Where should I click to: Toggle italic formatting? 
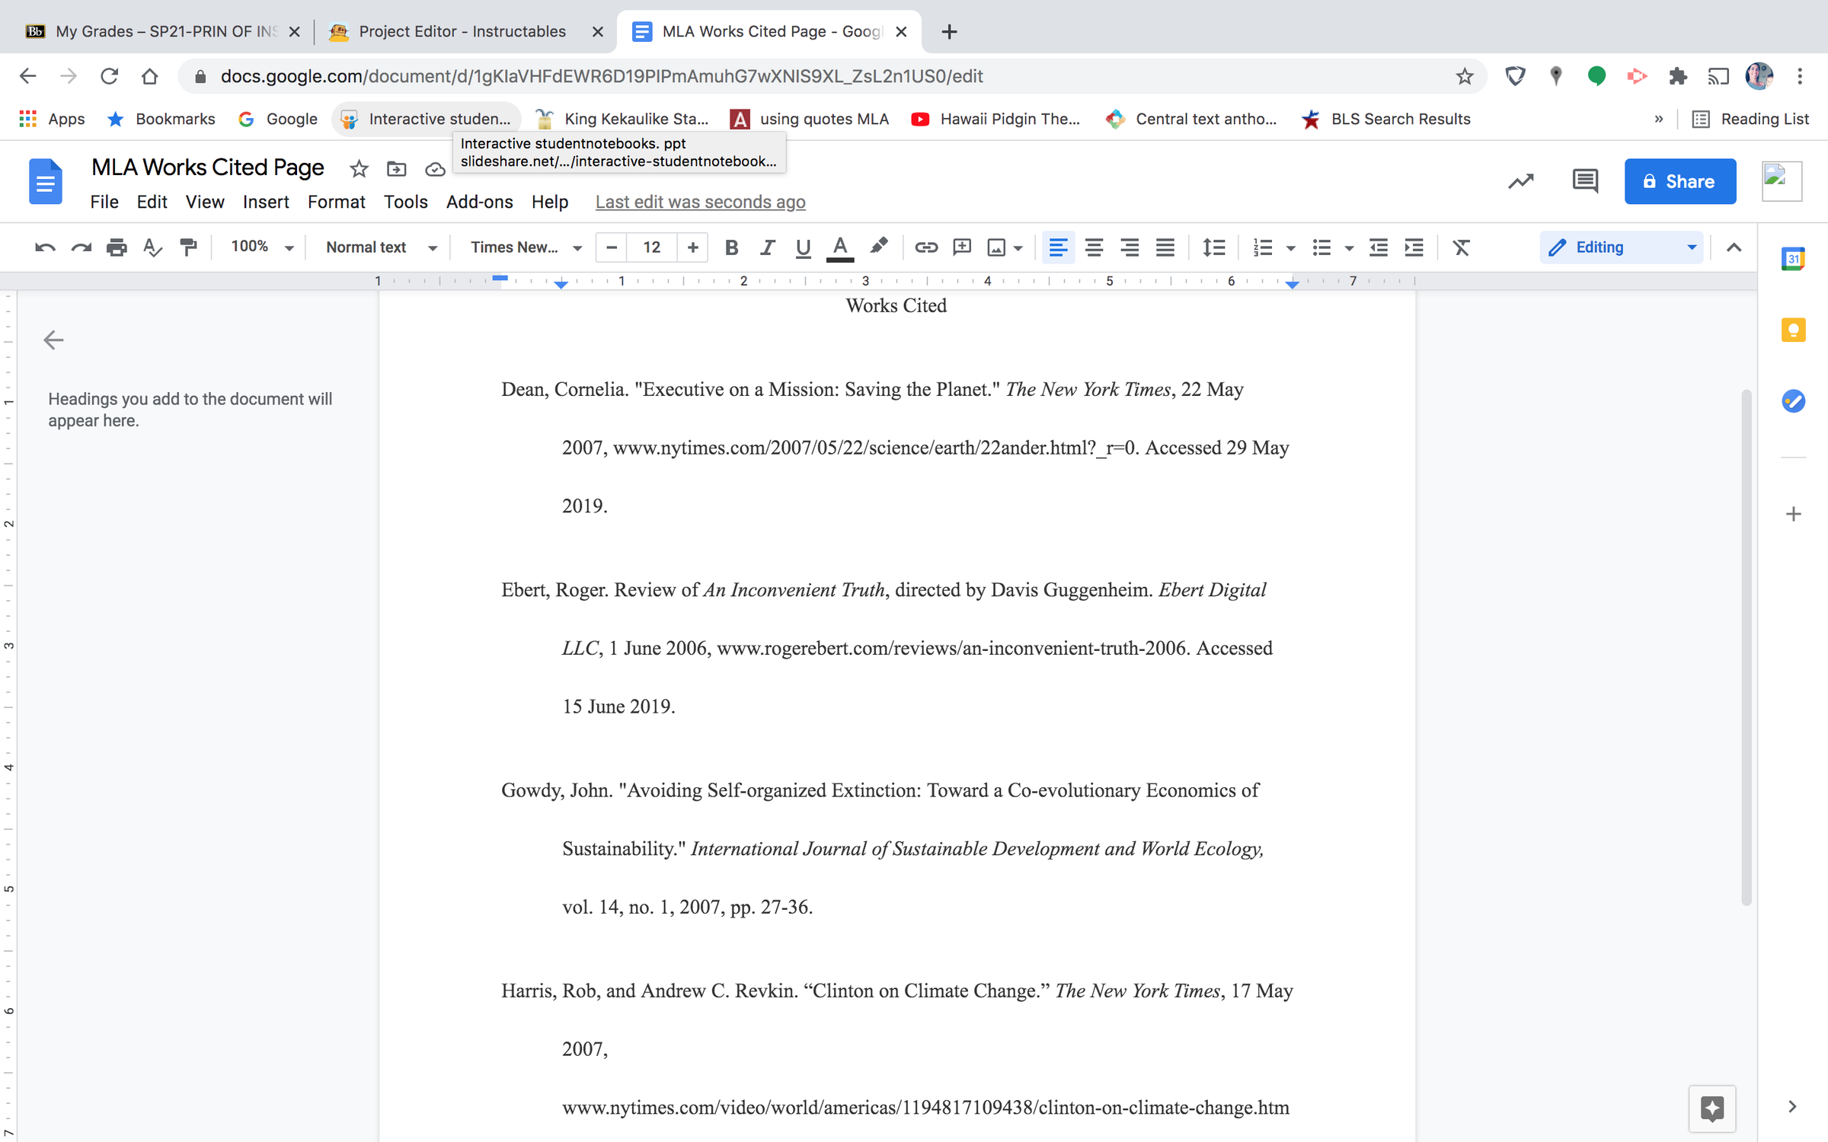tap(767, 247)
